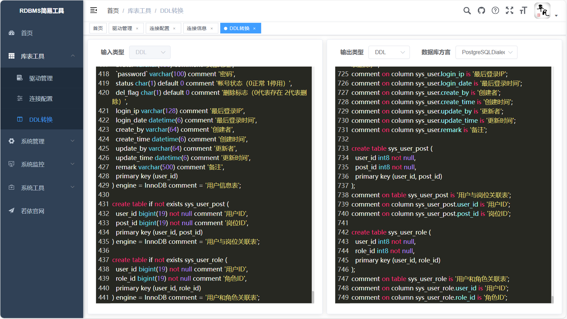Close the DDL转换 tab
The width and height of the screenshot is (567, 319).
(254, 29)
